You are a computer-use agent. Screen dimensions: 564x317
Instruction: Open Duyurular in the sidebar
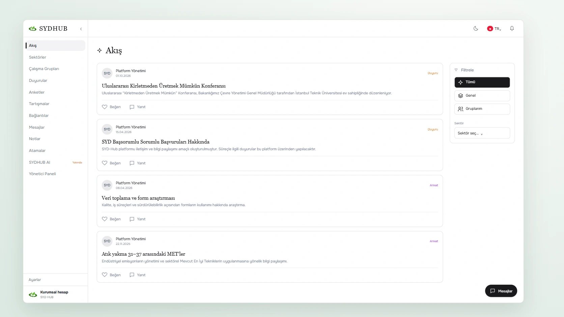(55, 81)
